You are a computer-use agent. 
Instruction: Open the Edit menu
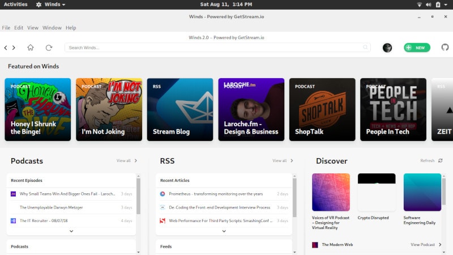click(x=19, y=28)
